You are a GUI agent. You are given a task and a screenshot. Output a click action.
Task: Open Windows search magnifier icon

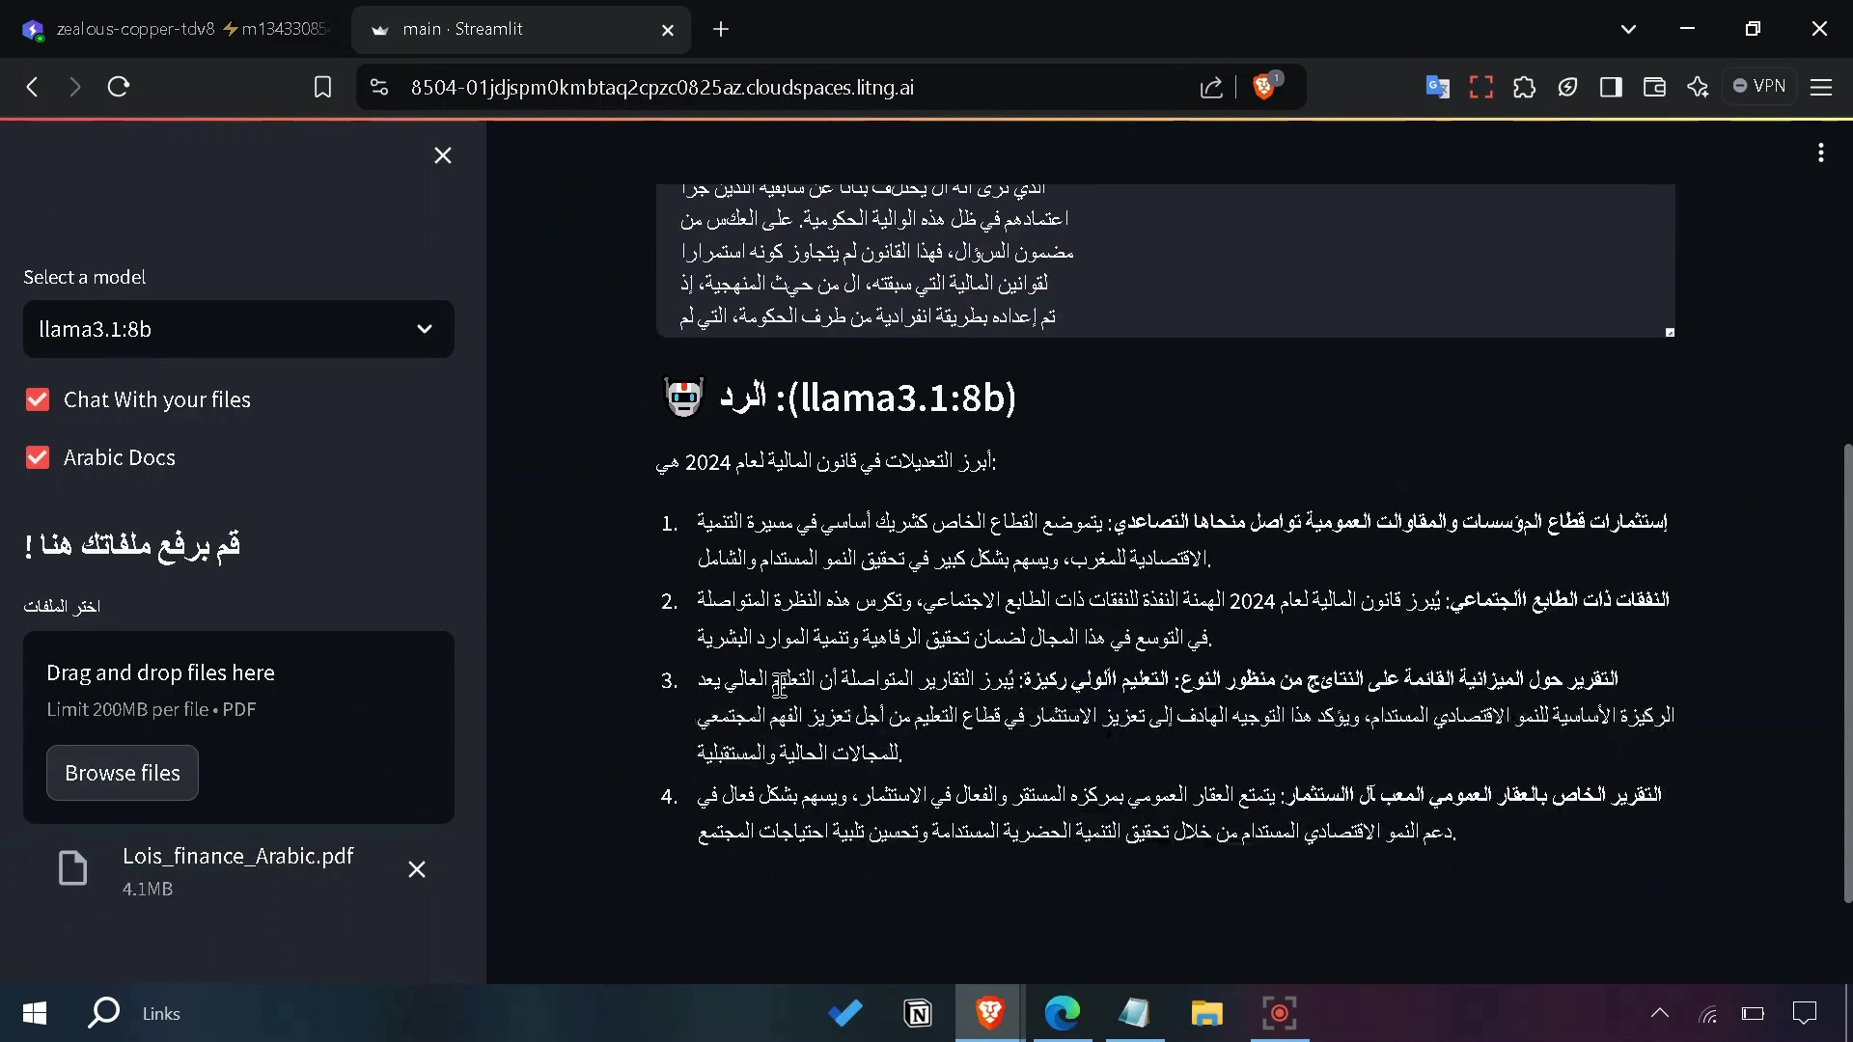coord(103,1012)
